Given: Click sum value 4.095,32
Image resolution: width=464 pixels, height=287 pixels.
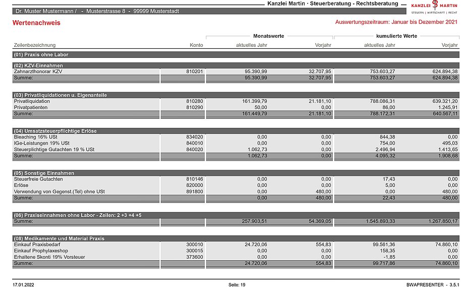Looking at the screenshot, I should click(x=385, y=156).
